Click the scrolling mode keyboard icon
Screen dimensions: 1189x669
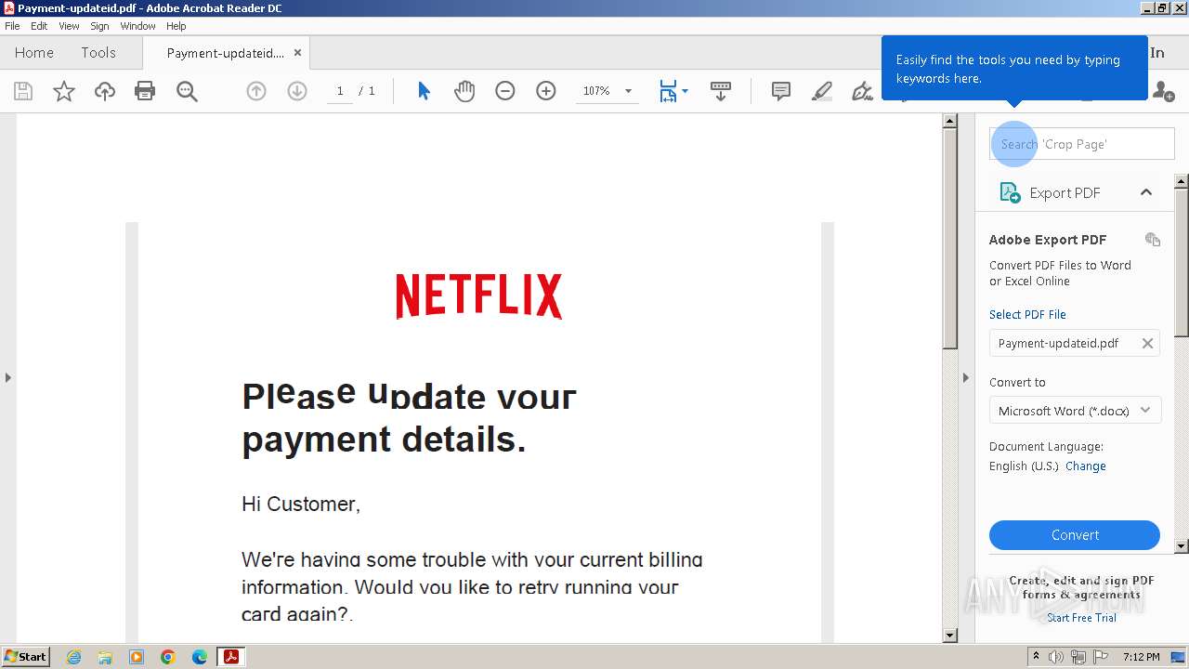point(721,91)
